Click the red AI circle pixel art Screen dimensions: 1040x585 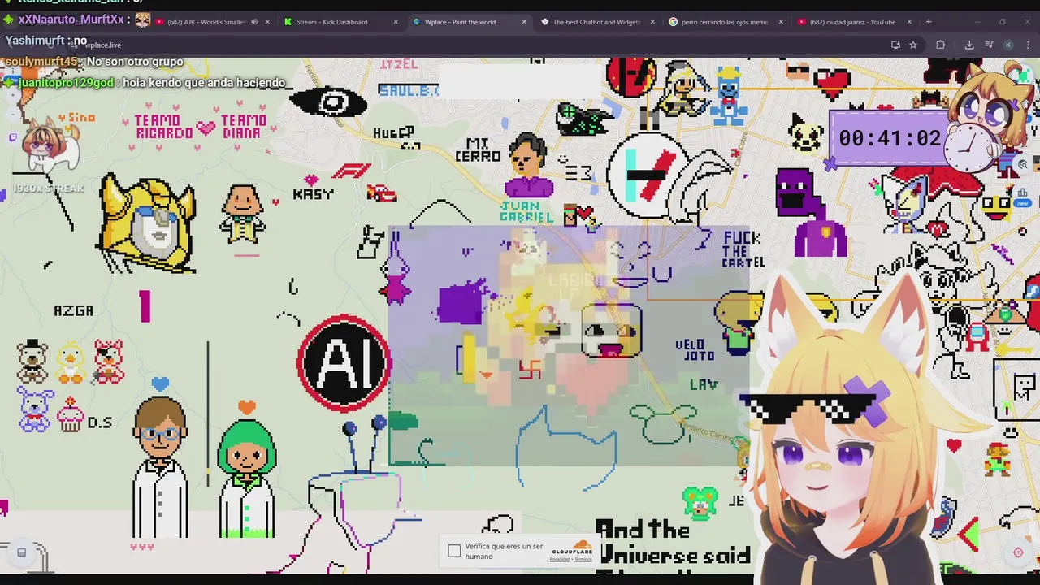click(x=344, y=362)
